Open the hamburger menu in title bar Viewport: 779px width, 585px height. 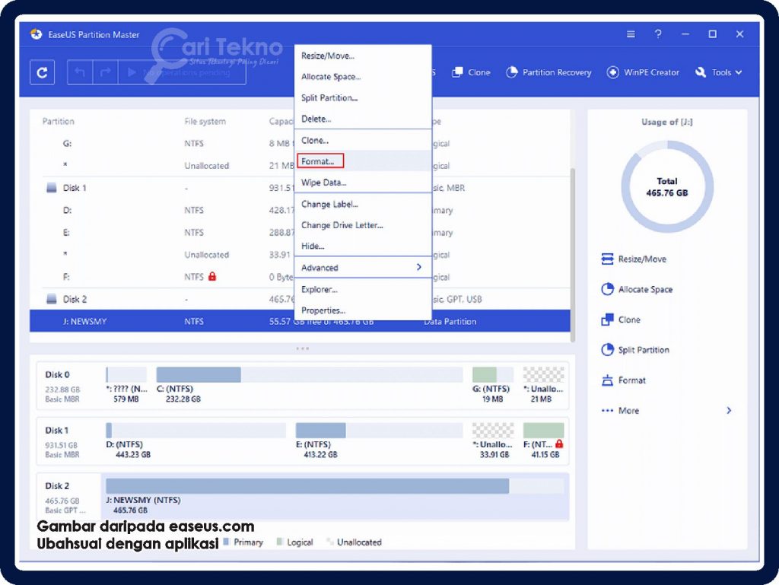click(631, 34)
